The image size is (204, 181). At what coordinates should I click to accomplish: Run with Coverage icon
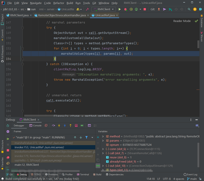point(131,9)
